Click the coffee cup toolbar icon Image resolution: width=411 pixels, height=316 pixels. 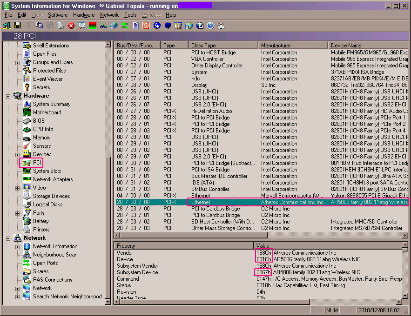221,26
